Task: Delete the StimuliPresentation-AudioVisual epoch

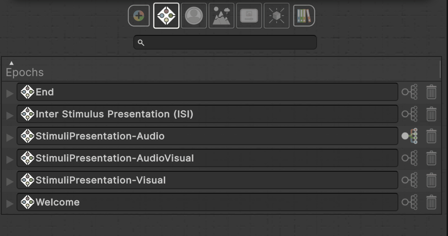Action: 431,158
